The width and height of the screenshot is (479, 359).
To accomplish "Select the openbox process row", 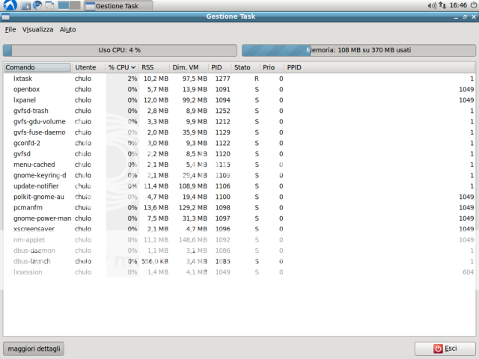I will [239, 90].
